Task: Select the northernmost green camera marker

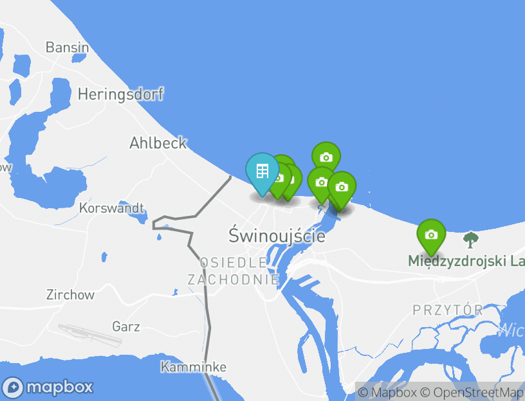Action: pyautogui.click(x=326, y=156)
